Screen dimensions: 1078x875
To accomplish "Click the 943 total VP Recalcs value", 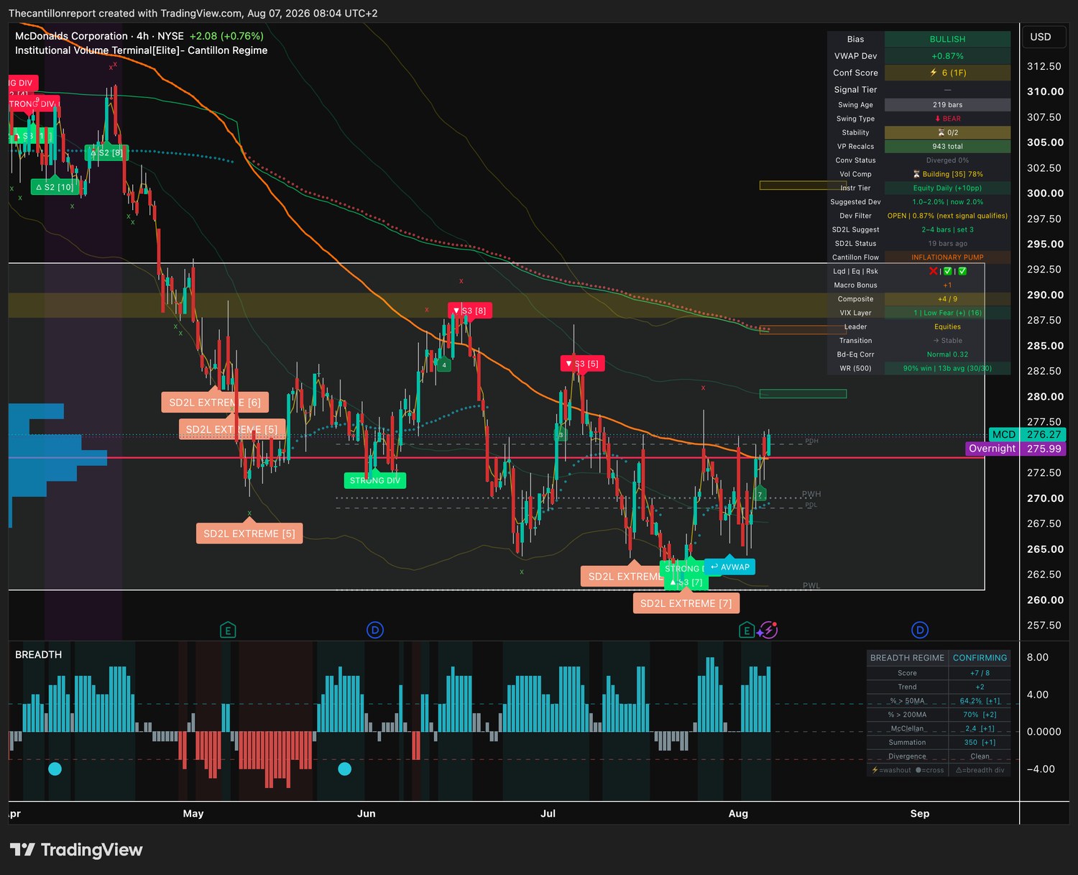I will click(x=947, y=147).
